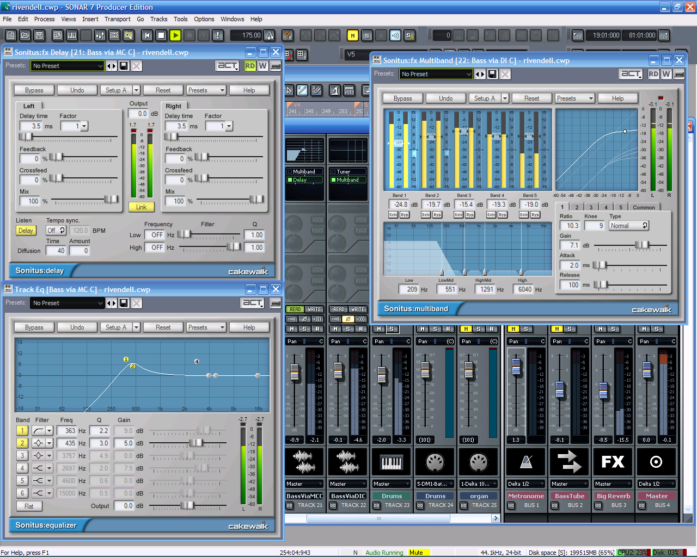697x557 pixels.
Task: Click Reset in the Track Eq plugin
Action: (x=163, y=327)
